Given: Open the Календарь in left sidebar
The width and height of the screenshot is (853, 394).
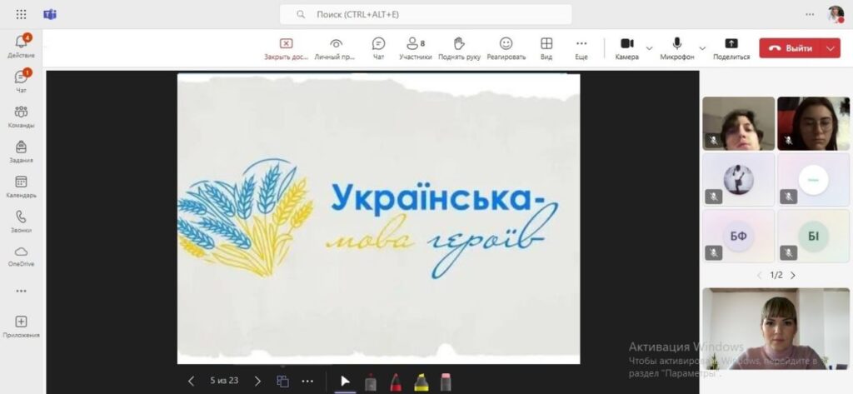Looking at the screenshot, I should pos(21,186).
